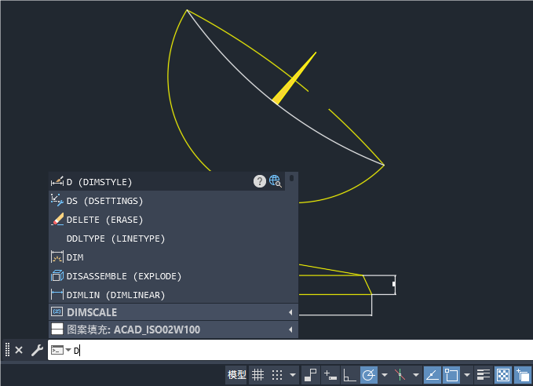Toggle transparency display
Image resolution: width=533 pixels, height=386 pixels.
point(502,375)
